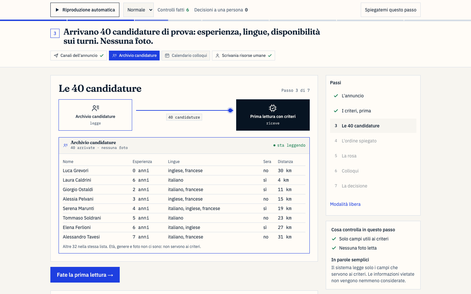Click the checkmark next to I criteri, prima
Viewport: 471px width, 294px height.
pyautogui.click(x=336, y=111)
